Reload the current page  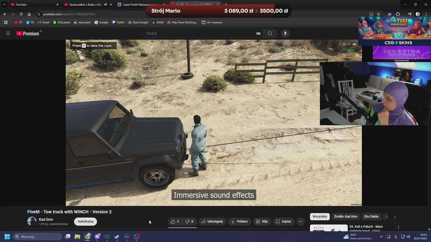[x=21, y=14]
